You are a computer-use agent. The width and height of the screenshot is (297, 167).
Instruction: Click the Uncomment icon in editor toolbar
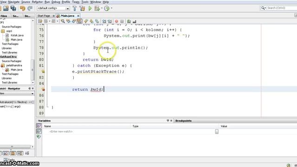click(x=134, y=21)
